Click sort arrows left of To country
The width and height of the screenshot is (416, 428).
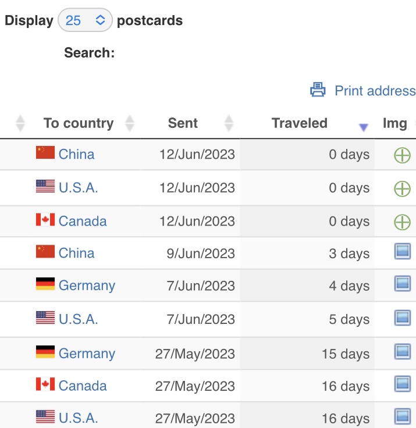pyautogui.click(x=20, y=123)
